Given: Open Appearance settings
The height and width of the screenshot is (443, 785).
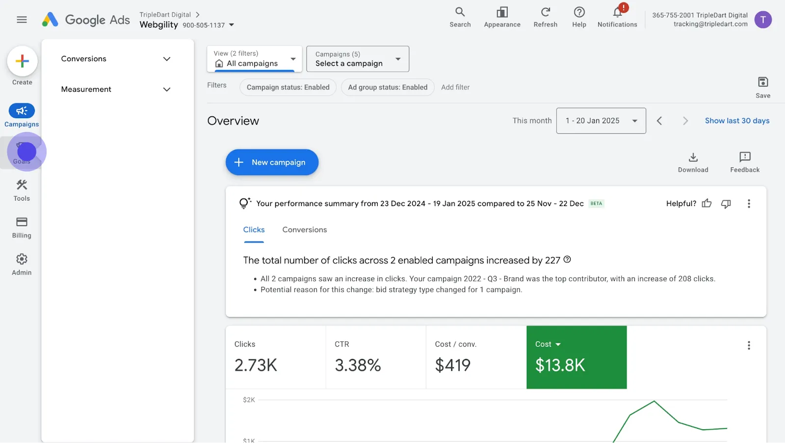Looking at the screenshot, I should (x=502, y=17).
